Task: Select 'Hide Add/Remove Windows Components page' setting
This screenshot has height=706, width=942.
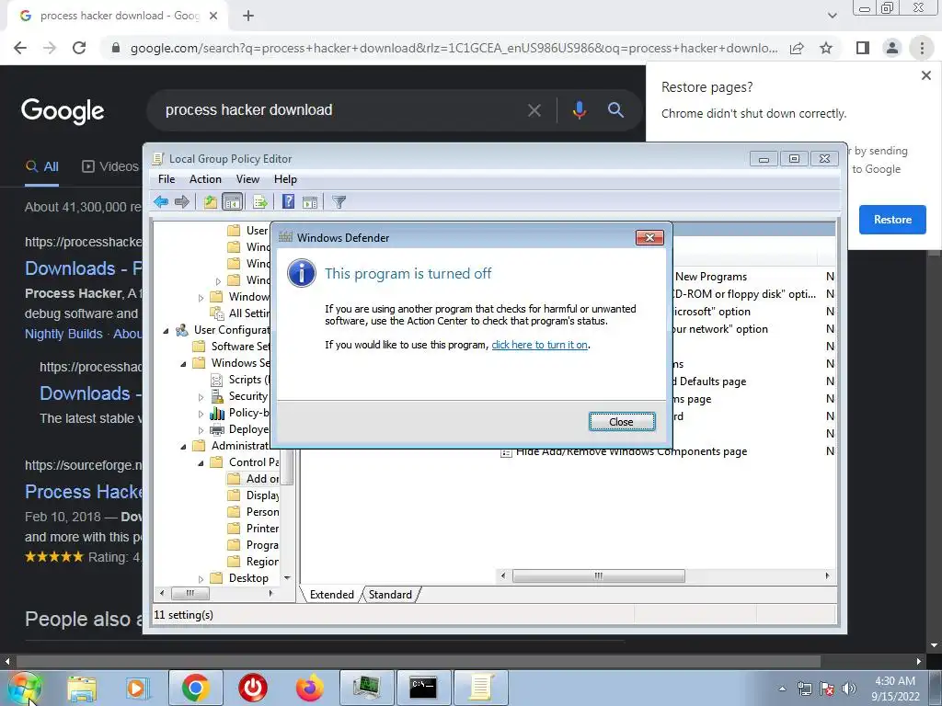Action: [x=625, y=451]
